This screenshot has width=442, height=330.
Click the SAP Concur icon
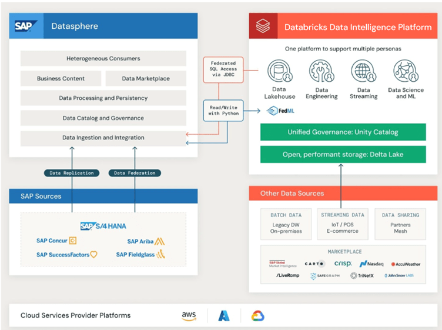click(x=73, y=241)
